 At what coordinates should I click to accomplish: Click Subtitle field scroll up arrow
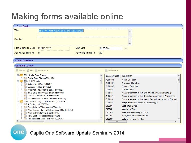[x=130, y=40]
